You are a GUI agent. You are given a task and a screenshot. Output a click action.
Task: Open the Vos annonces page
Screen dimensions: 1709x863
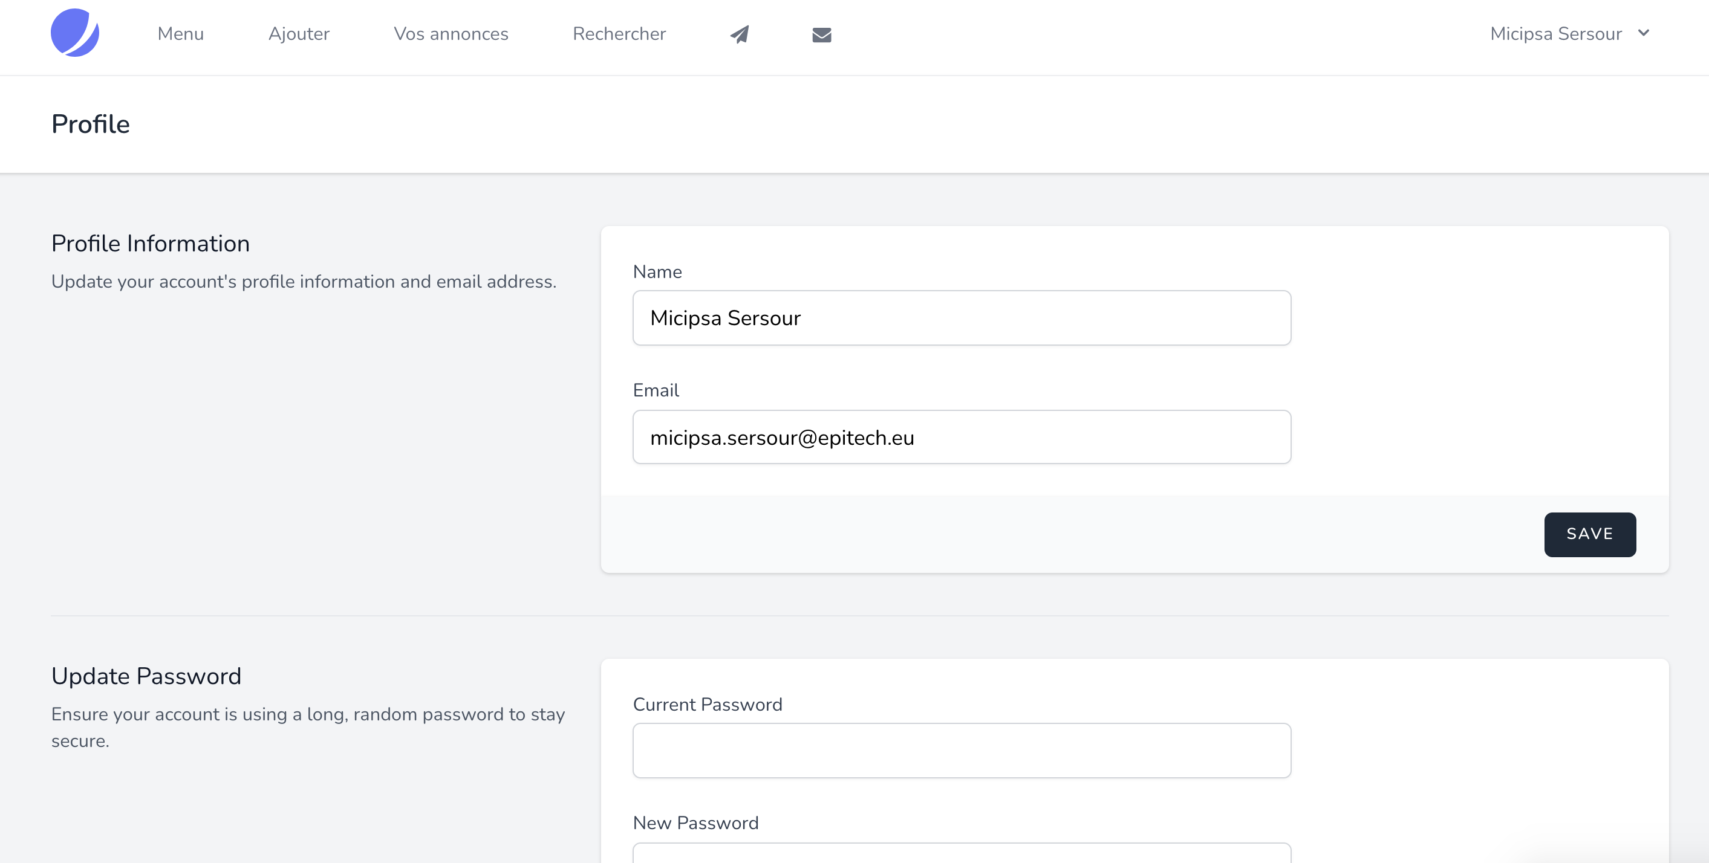pyautogui.click(x=451, y=34)
